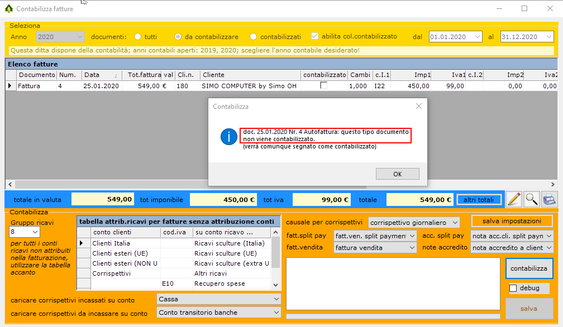Click the 'salva impostazioni' button
Screen dimensions: 563x327
512,221
